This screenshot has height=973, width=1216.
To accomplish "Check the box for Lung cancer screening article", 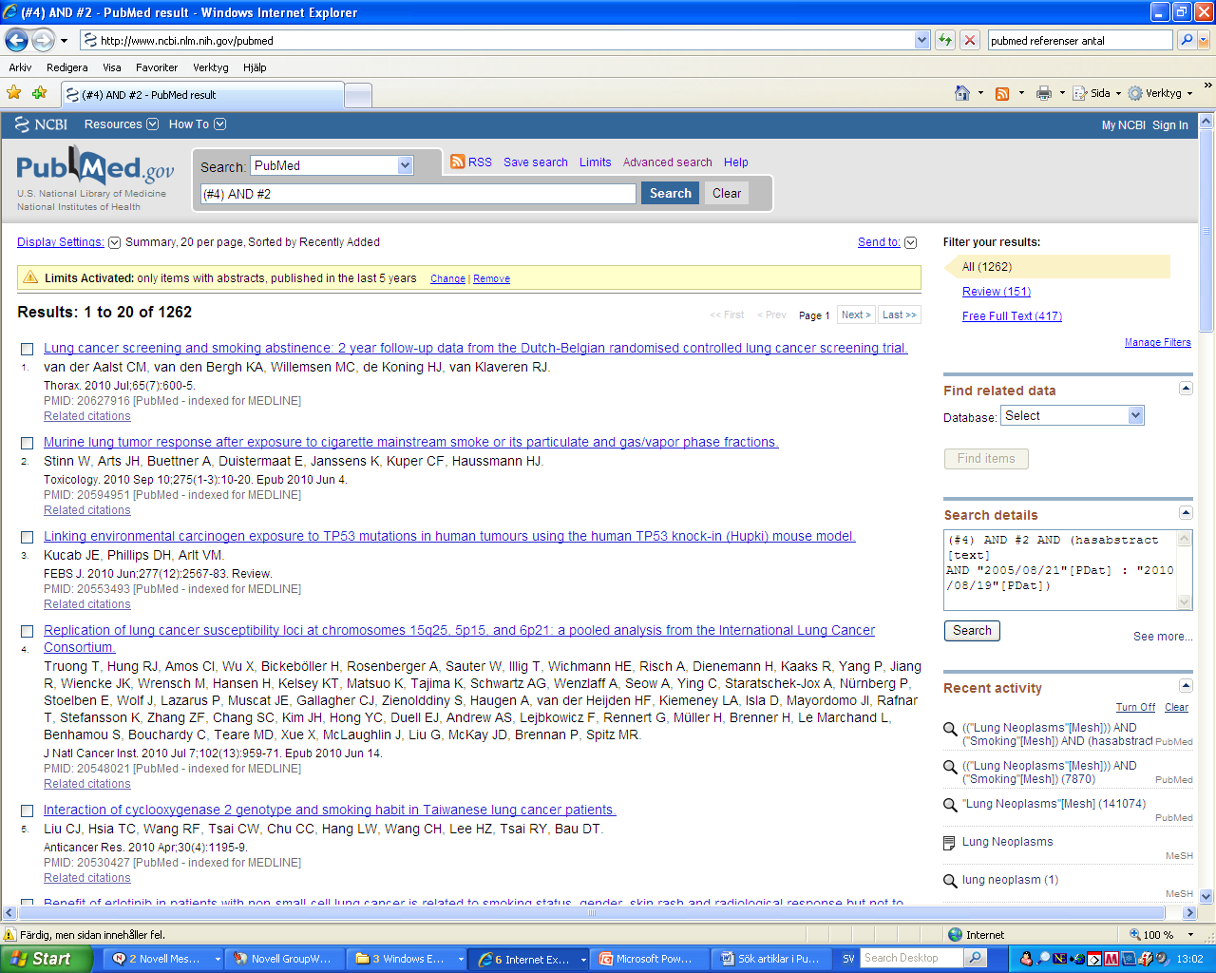I will pos(27,350).
